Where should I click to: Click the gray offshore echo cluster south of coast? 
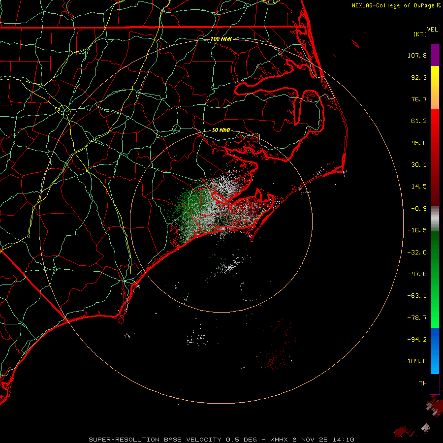(x=229, y=266)
